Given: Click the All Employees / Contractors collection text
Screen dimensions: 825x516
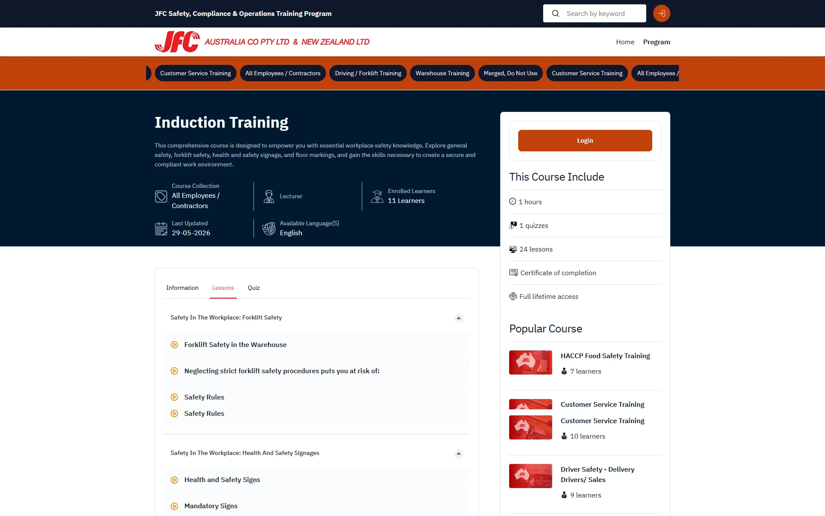Looking at the screenshot, I should click(x=196, y=200).
